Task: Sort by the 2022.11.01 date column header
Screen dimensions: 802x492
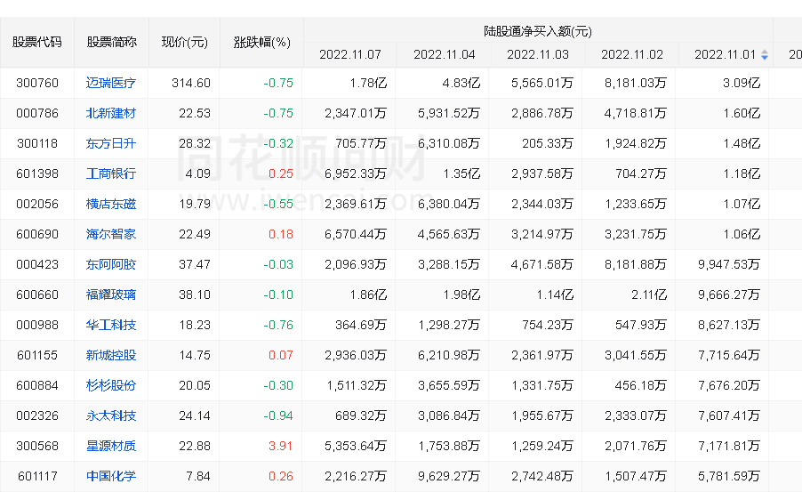Action: [726, 55]
